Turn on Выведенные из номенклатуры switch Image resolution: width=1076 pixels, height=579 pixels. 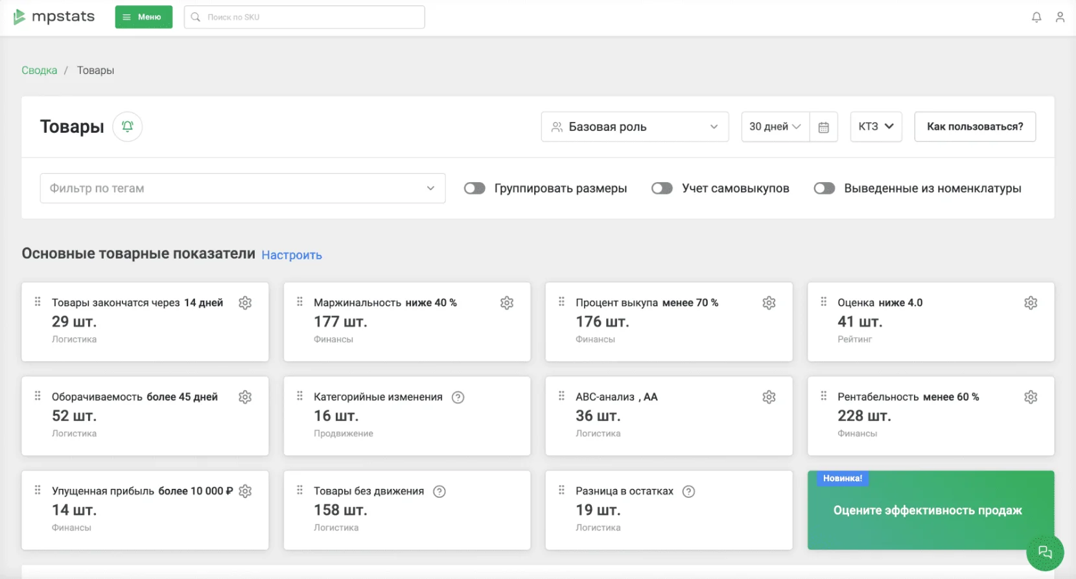click(824, 189)
